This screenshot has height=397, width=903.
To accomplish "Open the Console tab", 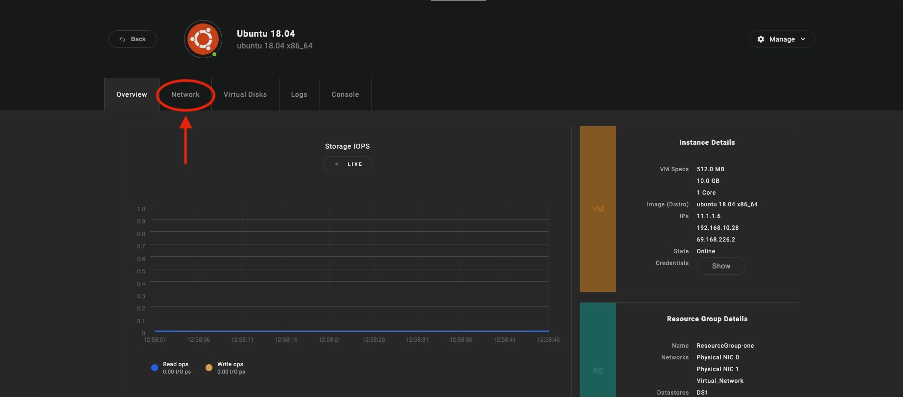I will point(345,94).
